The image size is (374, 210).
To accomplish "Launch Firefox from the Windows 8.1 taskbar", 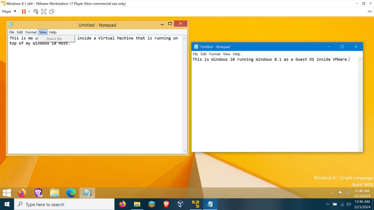I will (22, 193).
